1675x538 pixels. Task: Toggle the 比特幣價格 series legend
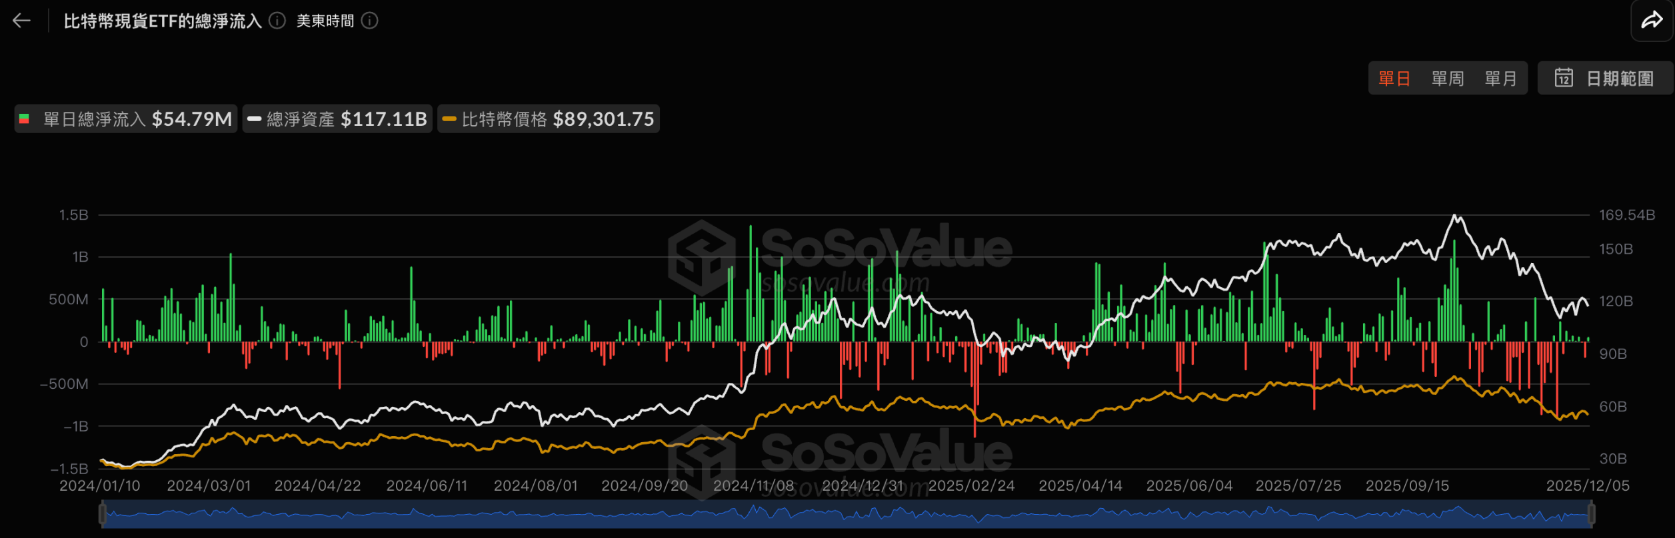(549, 119)
